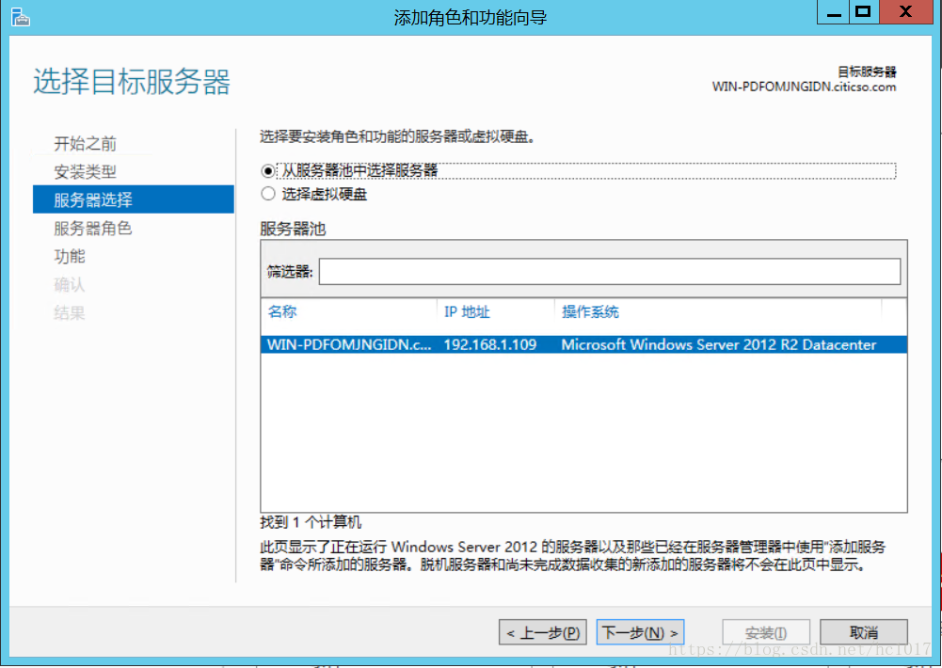Click the disabled 结果 wizard step
The width and height of the screenshot is (942, 668).
coord(70,313)
